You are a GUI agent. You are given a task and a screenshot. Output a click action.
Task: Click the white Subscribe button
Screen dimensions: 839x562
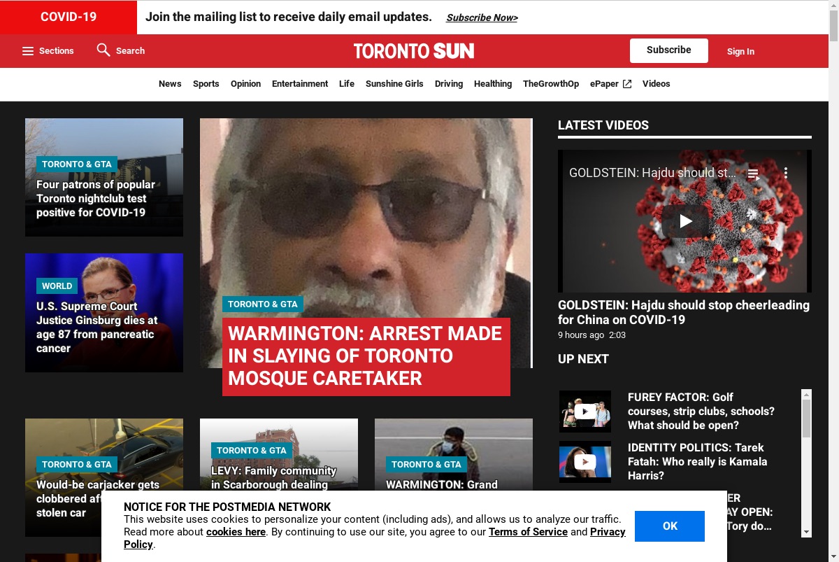pos(669,50)
